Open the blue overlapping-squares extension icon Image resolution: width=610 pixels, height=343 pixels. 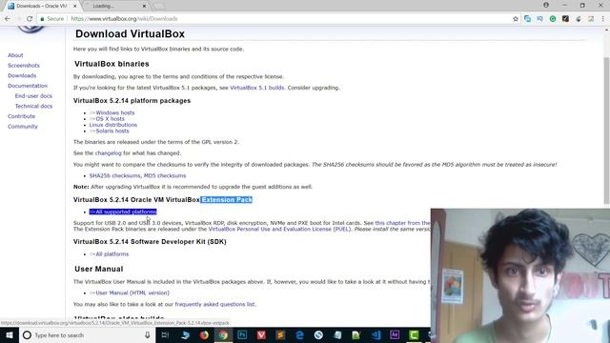coord(527,19)
